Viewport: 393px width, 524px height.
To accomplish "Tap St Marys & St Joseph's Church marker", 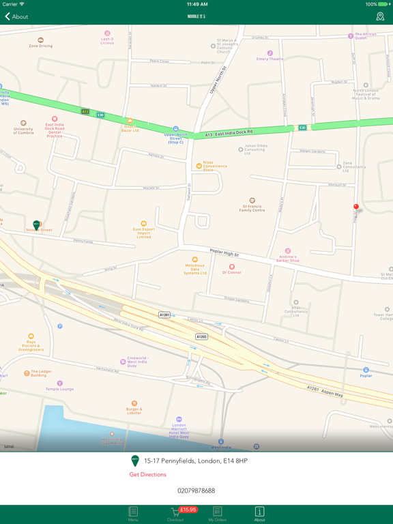I will (213, 46).
